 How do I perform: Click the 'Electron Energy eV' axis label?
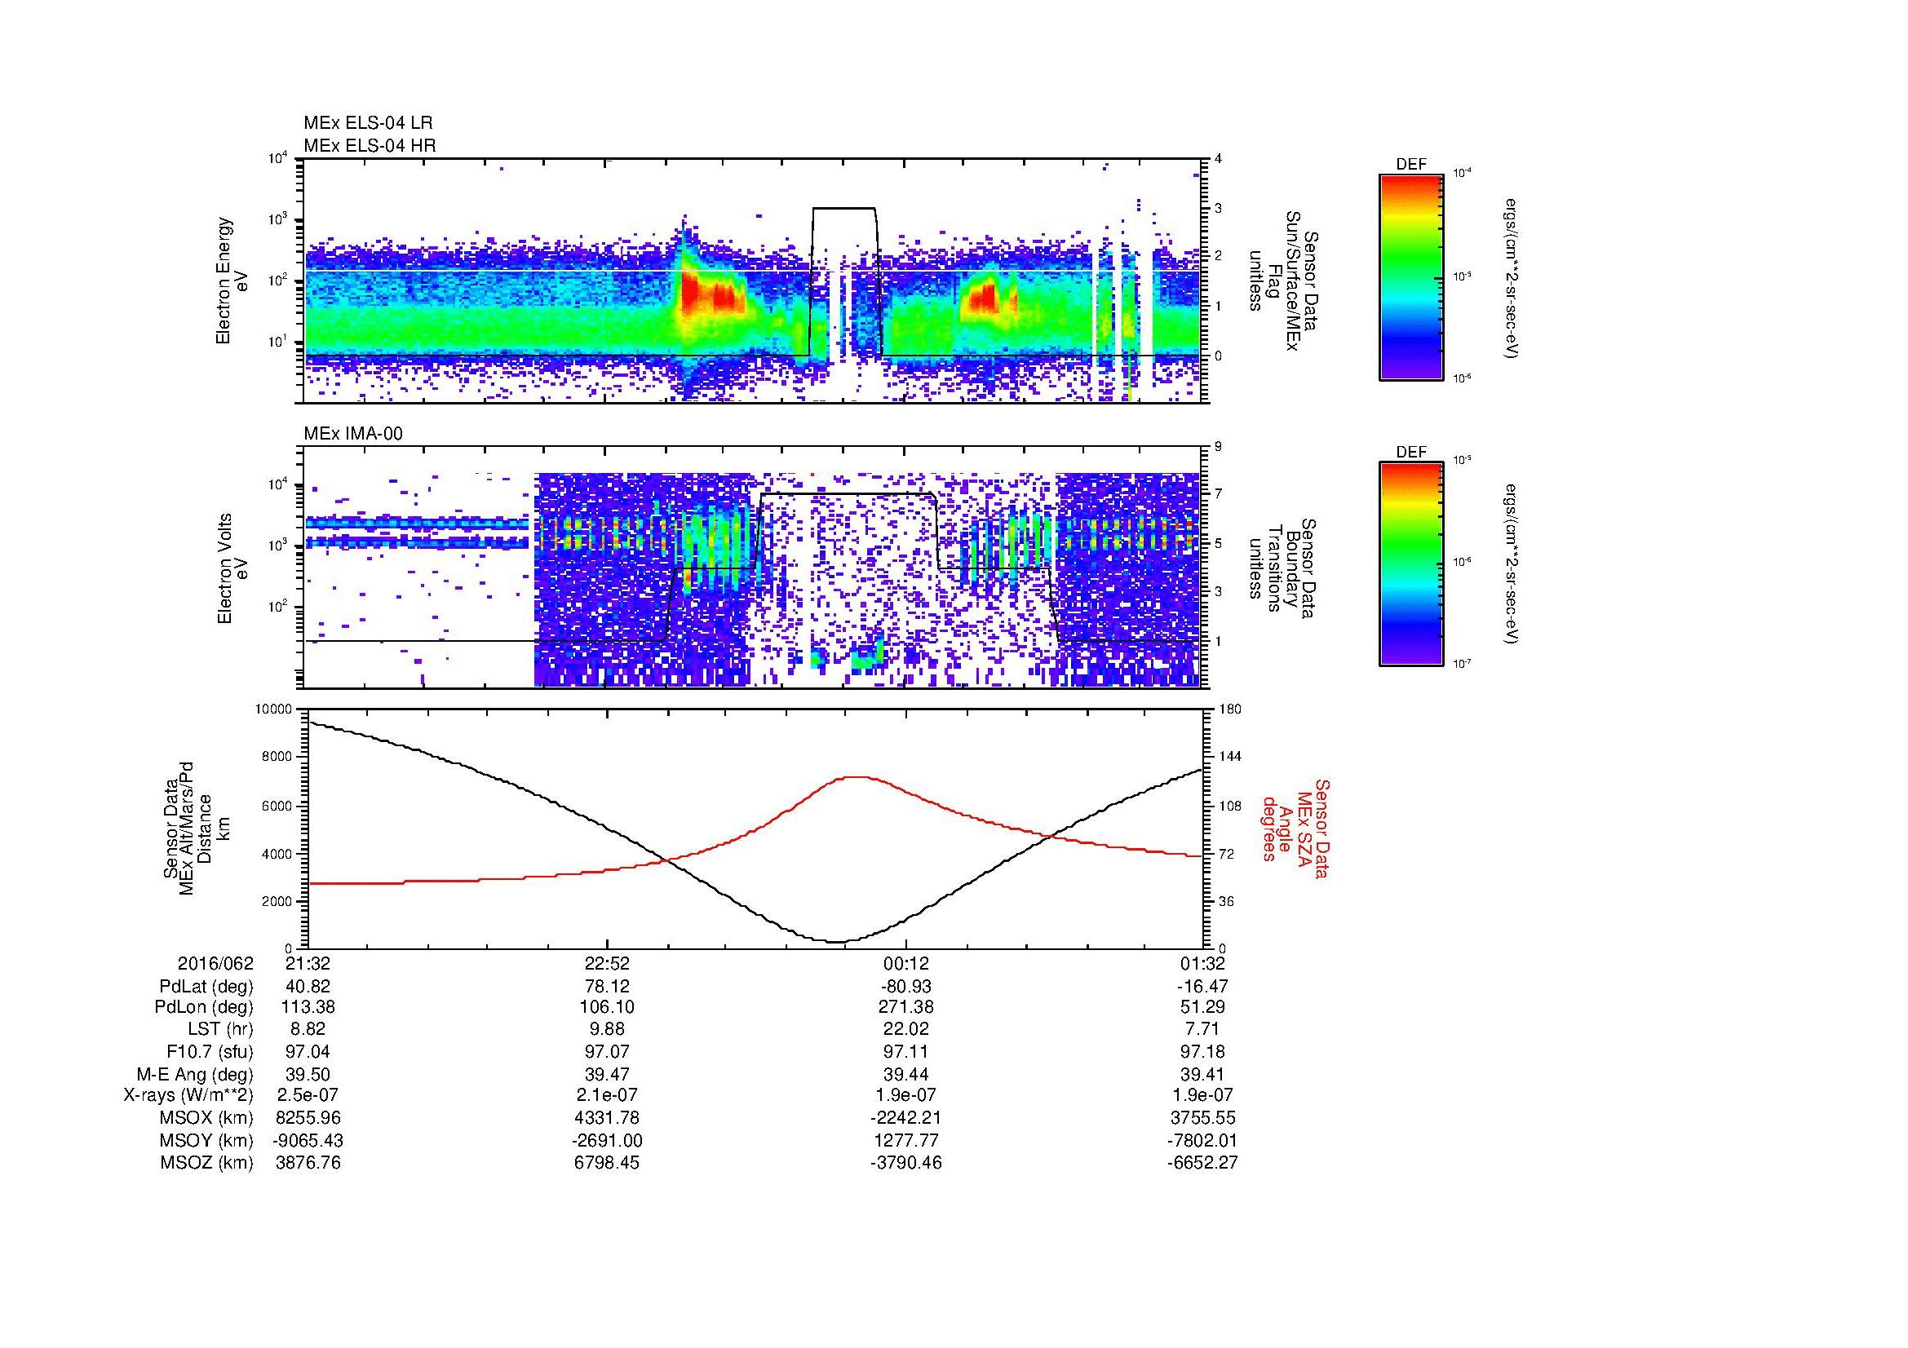[x=232, y=281]
